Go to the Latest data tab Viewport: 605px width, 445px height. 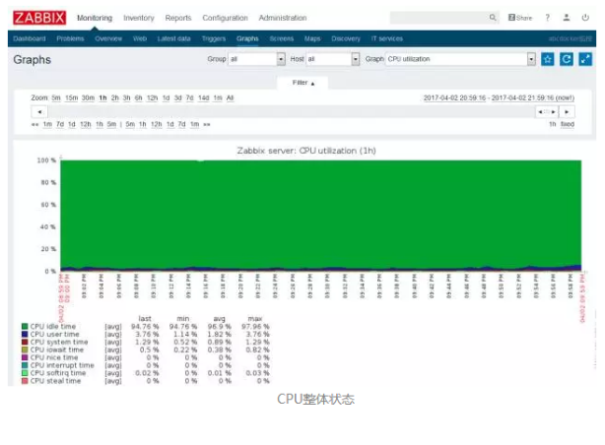click(x=174, y=38)
